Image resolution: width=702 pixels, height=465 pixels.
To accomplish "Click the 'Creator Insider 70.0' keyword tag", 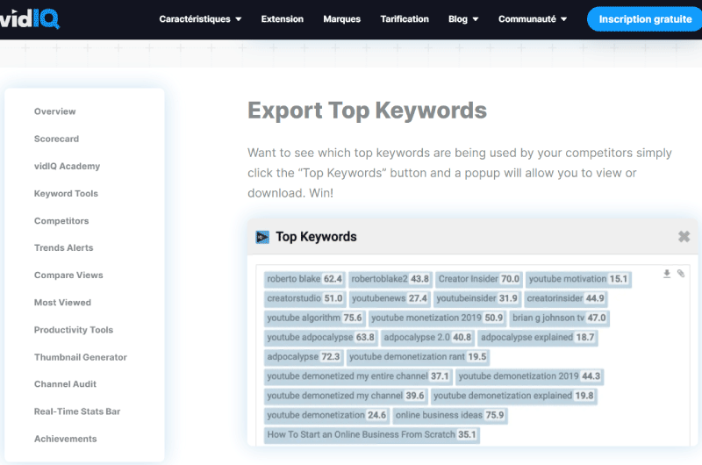I will pyautogui.click(x=478, y=279).
